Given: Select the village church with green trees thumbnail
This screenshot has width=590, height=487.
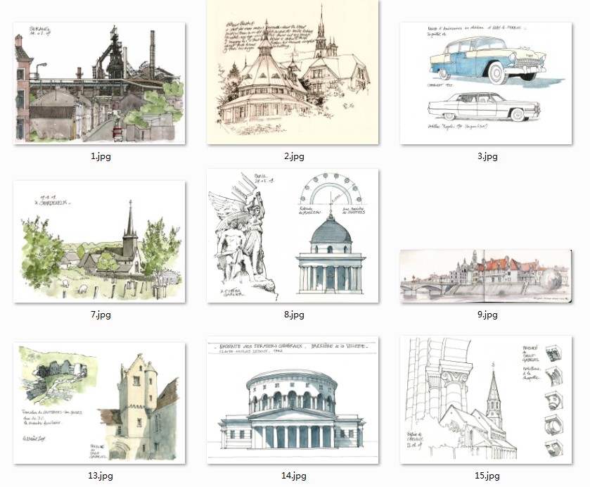Looking at the screenshot, I should (99, 242).
